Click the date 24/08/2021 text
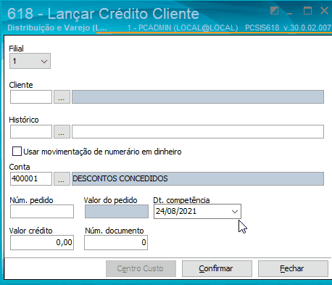Image resolution: width=332 pixels, height=285 pixels. [176, 211]
